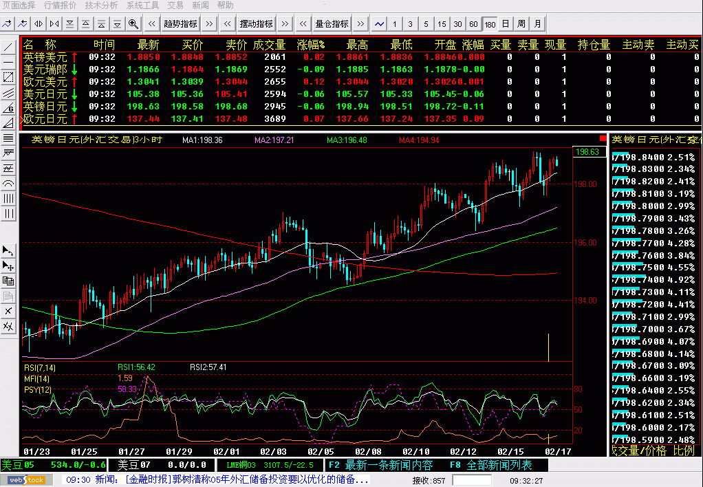Click the chart forward-arrow toolbar icon

click(8, 24)
